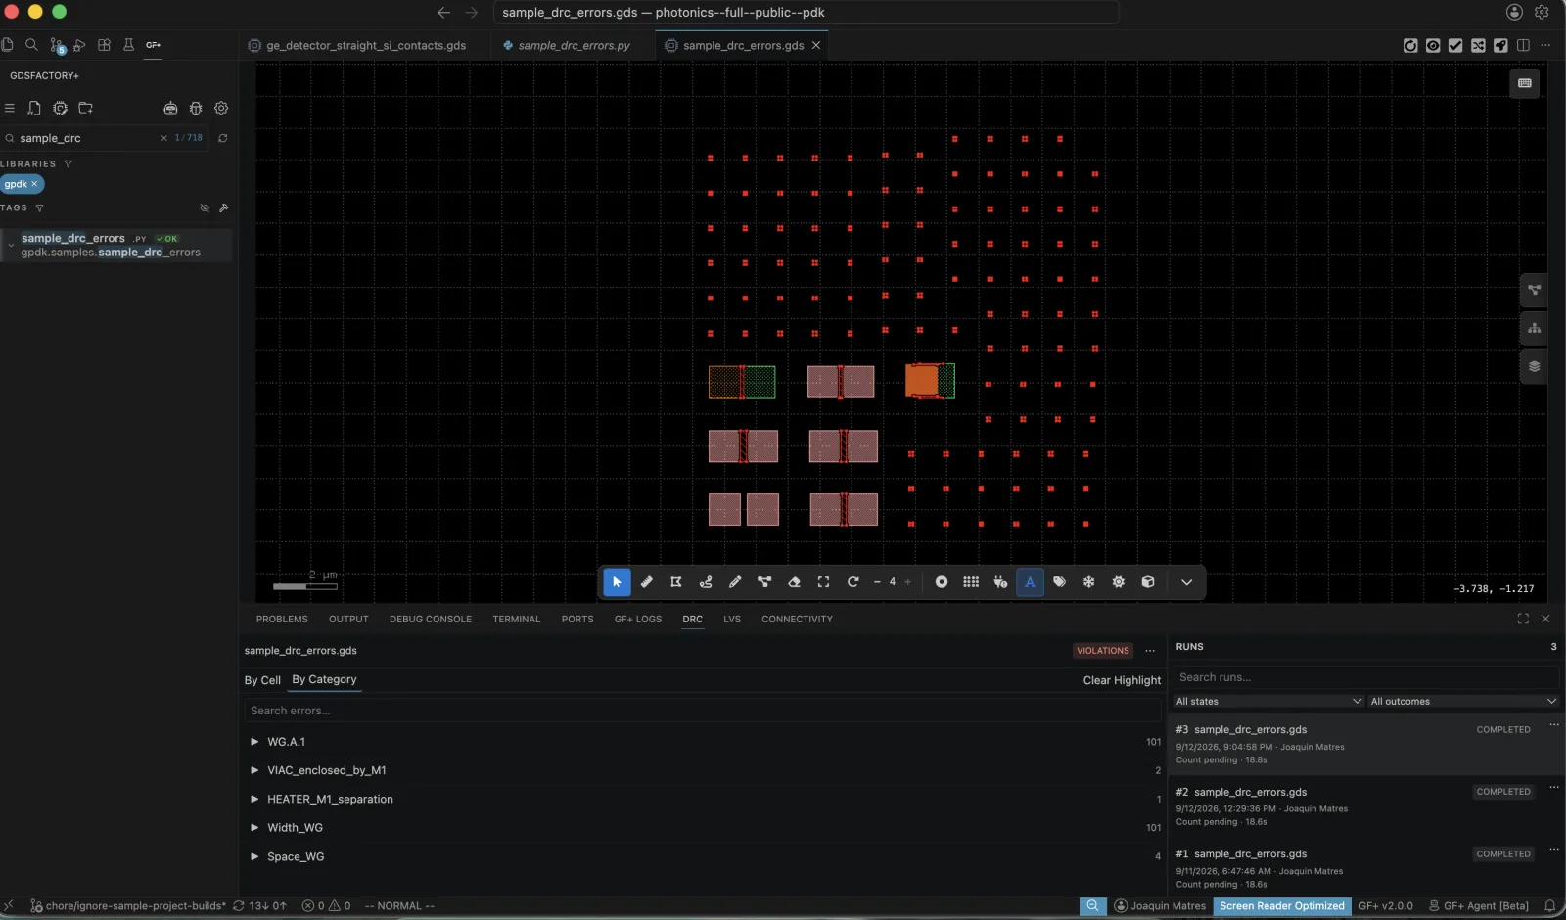Open the Extensions view
Image resolution: width=1566 pixels, height=920 pixels.
[x=104, y=45]
